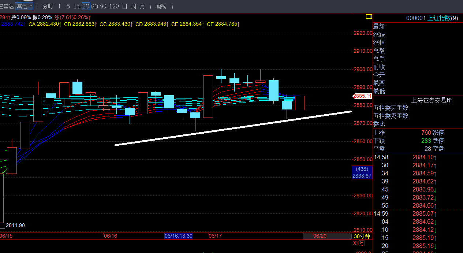Click the toolbar grip after 画线
Image resolution: width=463 pixels, height=253 pixels.
(172, 6)
